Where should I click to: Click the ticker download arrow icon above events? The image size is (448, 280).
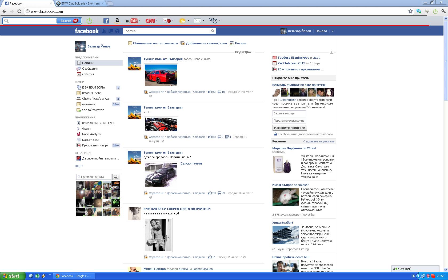331,52
